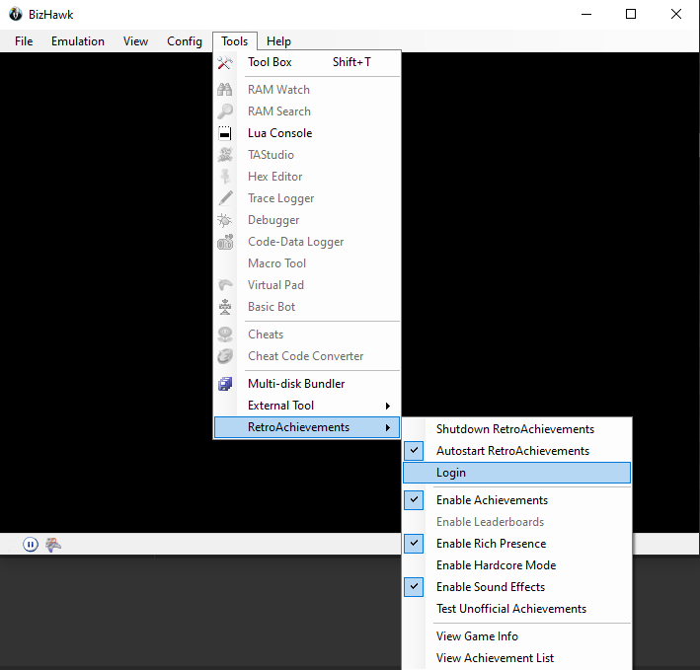Click the Basic Bot icon
Viewport: 700px width, 670px height.
225,307
